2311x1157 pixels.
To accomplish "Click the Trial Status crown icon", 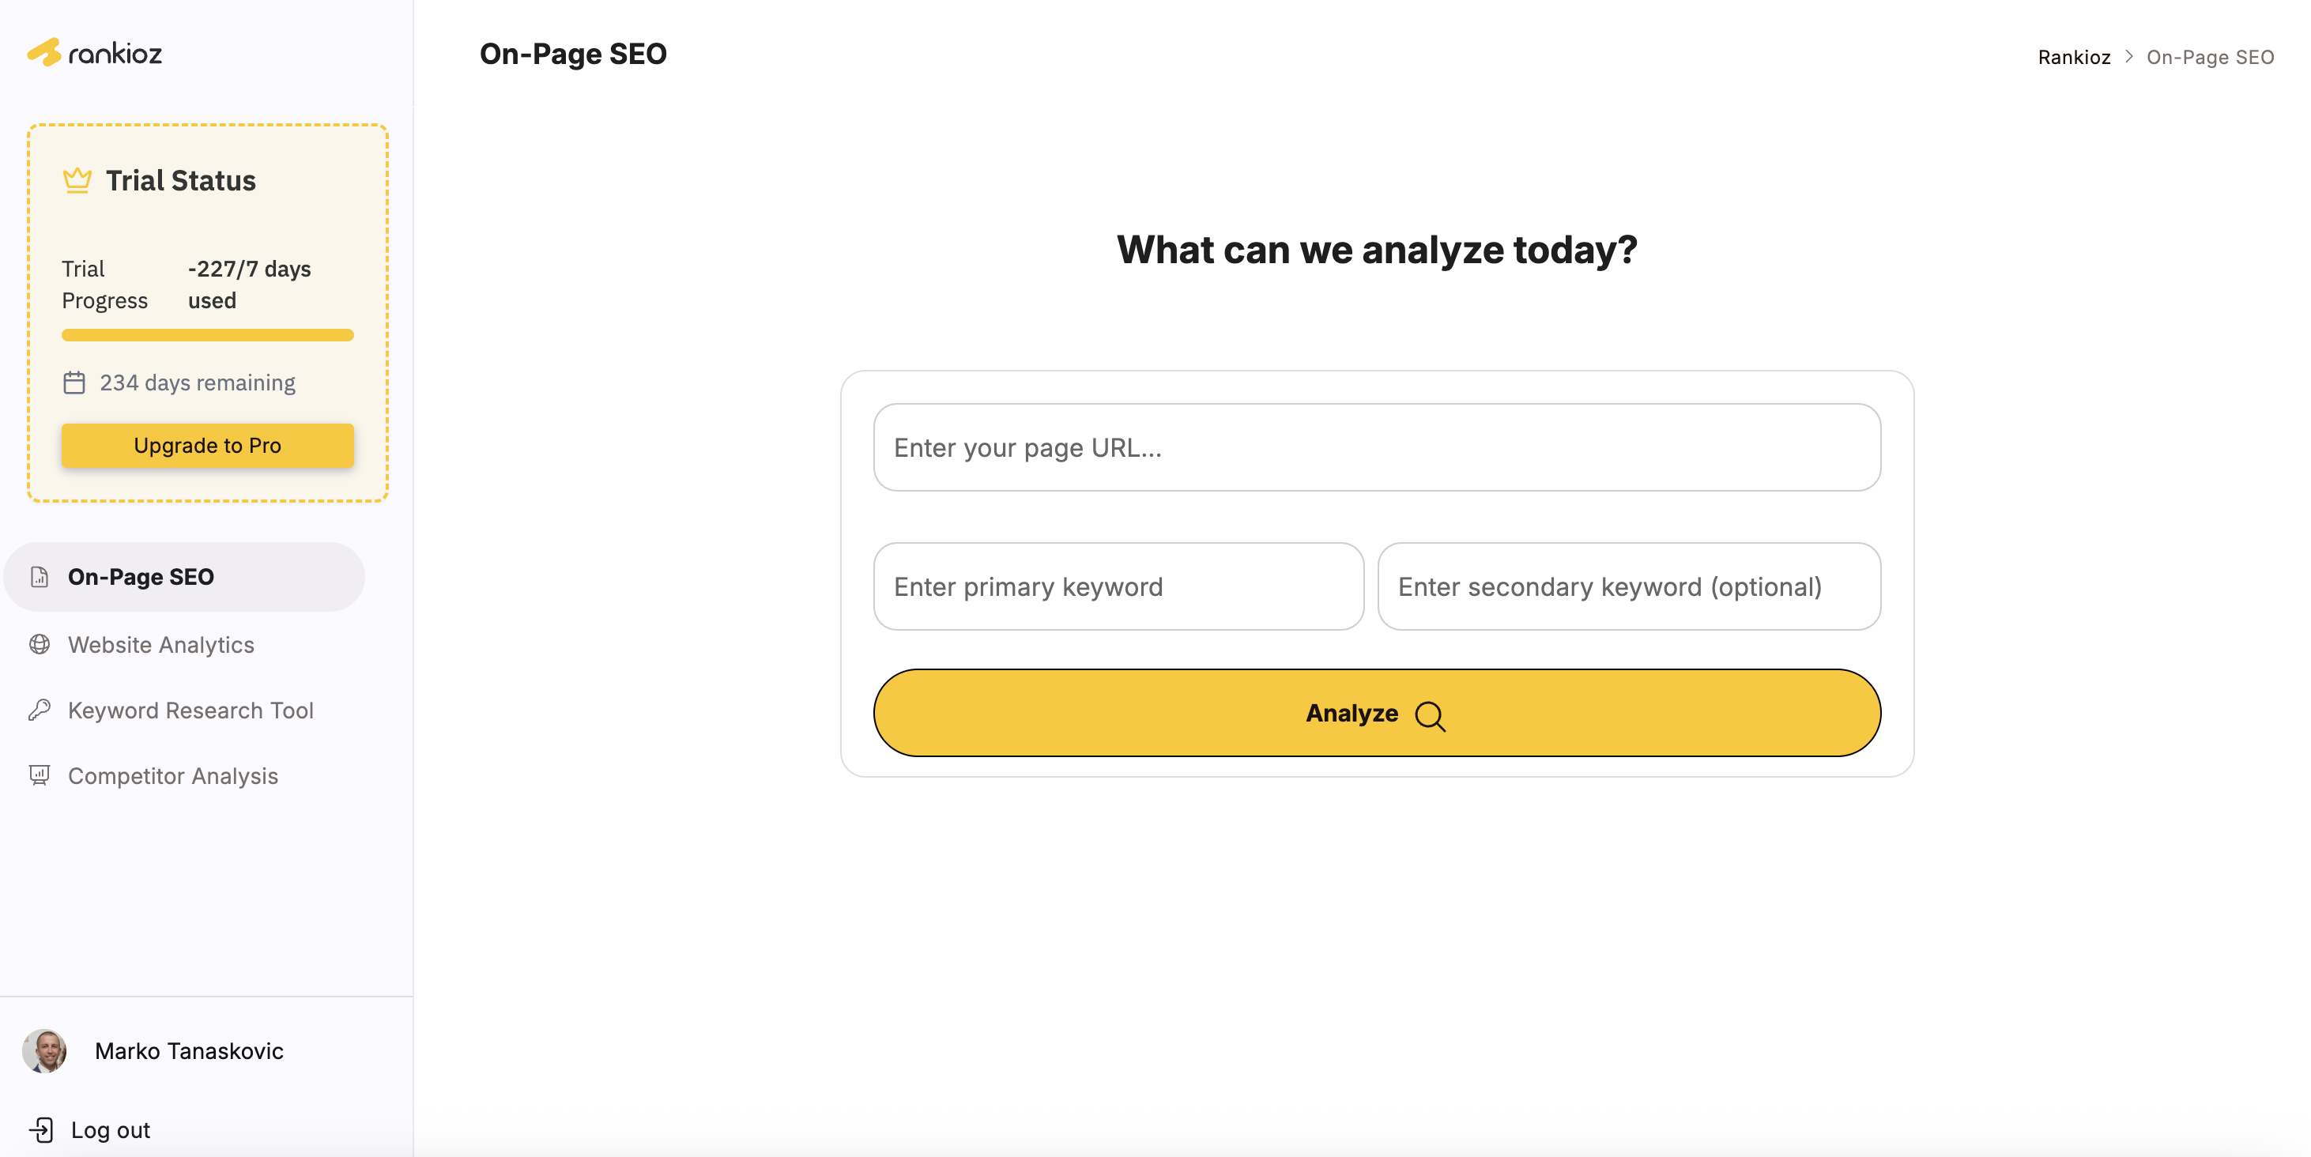I will click(x=77, y=180).
